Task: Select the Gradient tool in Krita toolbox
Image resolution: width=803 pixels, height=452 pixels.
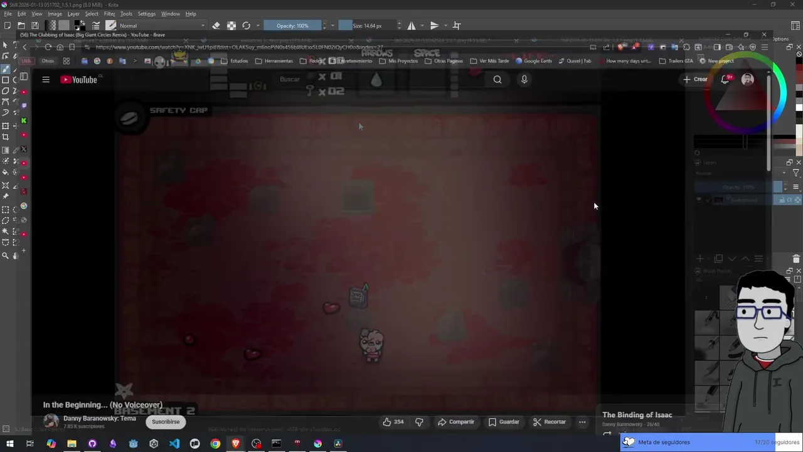Action: point(6,150)
